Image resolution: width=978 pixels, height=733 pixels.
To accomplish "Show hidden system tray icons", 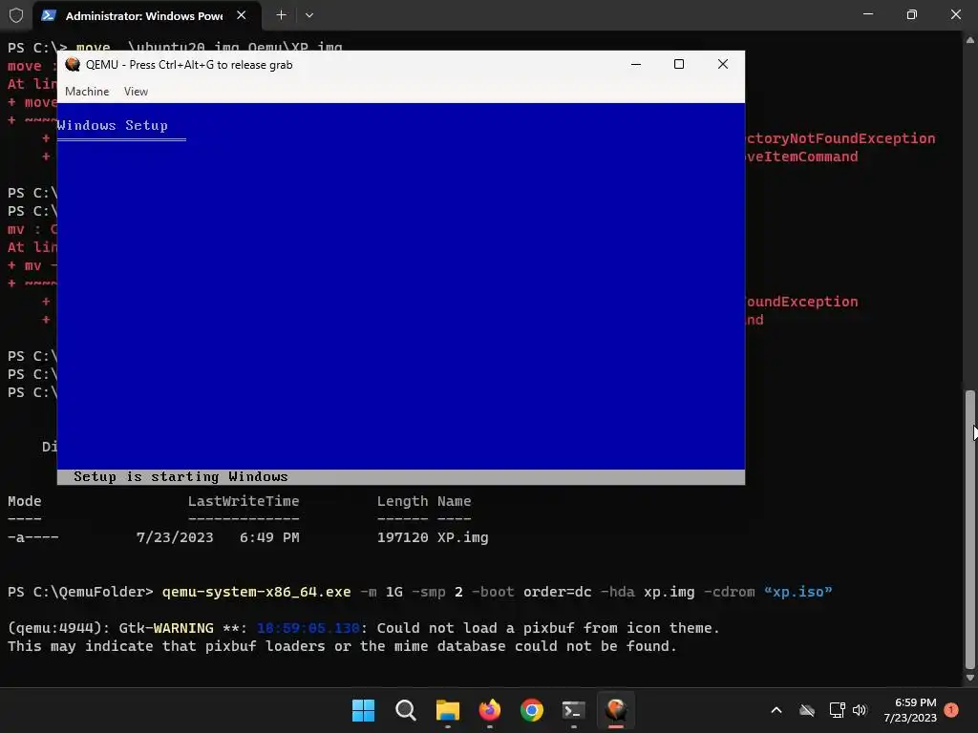I will tap(776, 710).
